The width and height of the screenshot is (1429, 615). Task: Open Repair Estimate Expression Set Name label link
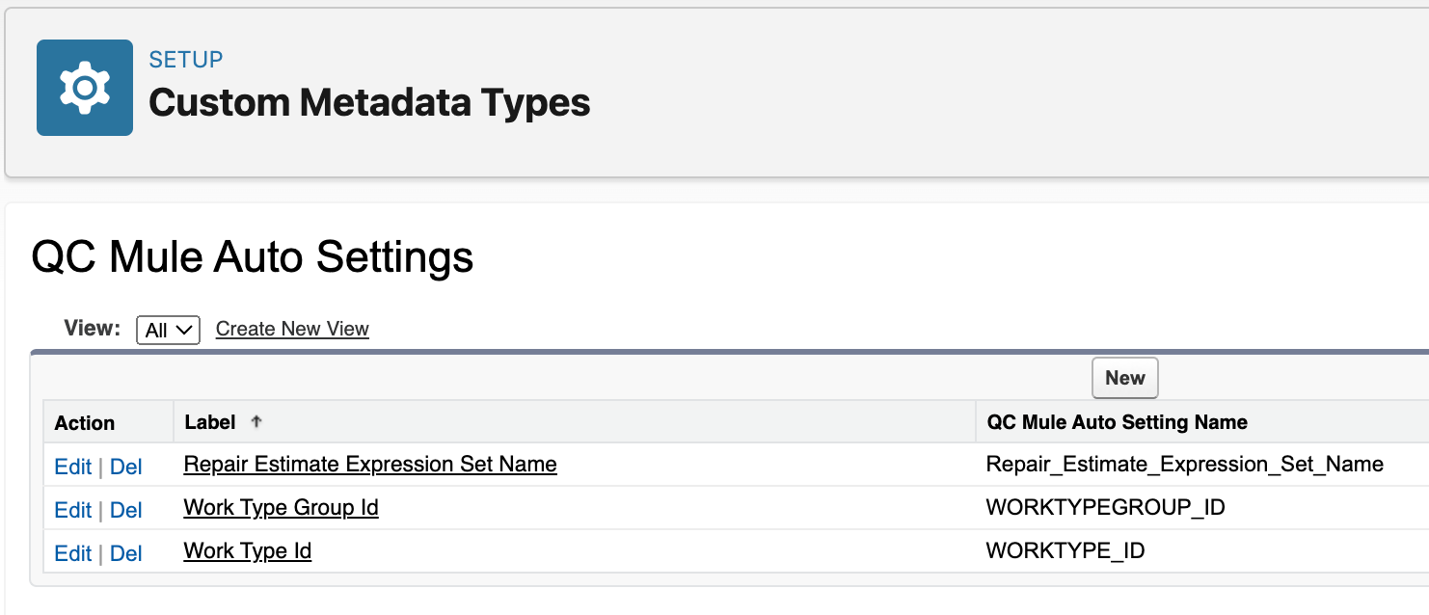[x=370, y=465]
